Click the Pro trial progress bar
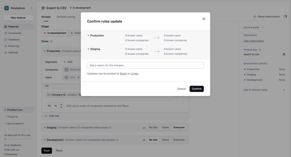Viewport: 291px width, 157px height. coord(18,139)
